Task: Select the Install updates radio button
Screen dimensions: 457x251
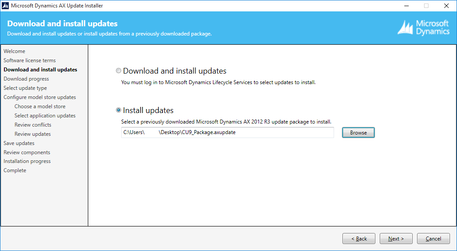Action: pyautogui.click(x=119, y=110)
